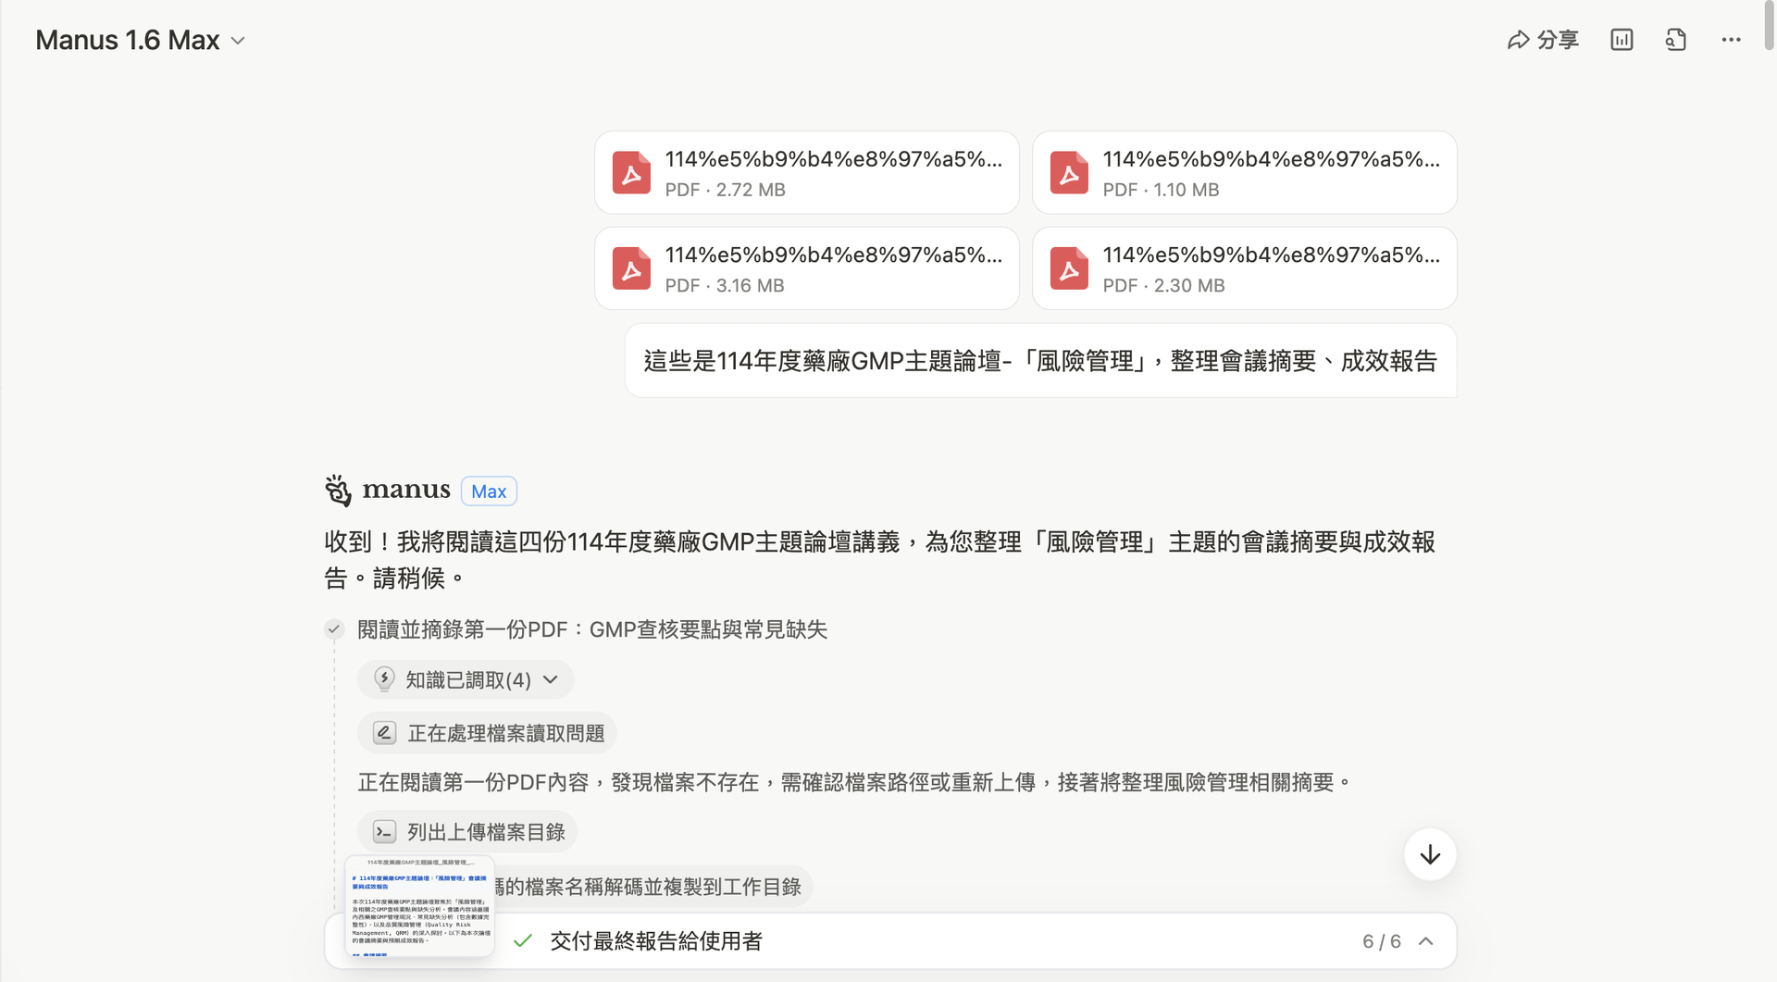Open the chart panel icon in header
The image size is (1777, 982).
click(x=1622, y=40)
